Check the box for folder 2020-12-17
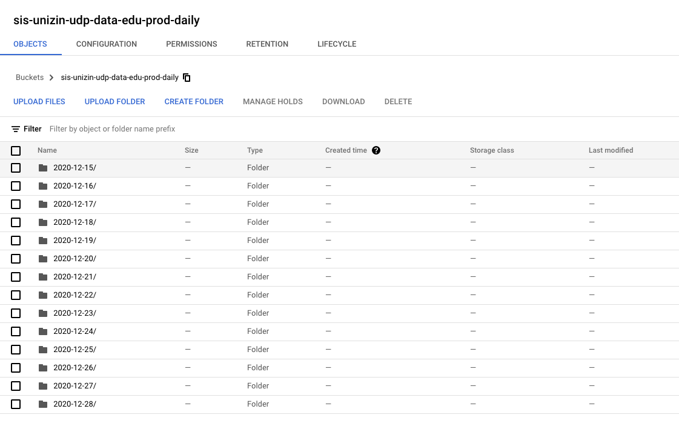The height and width of the screenshot is (426, 679). 16,204
